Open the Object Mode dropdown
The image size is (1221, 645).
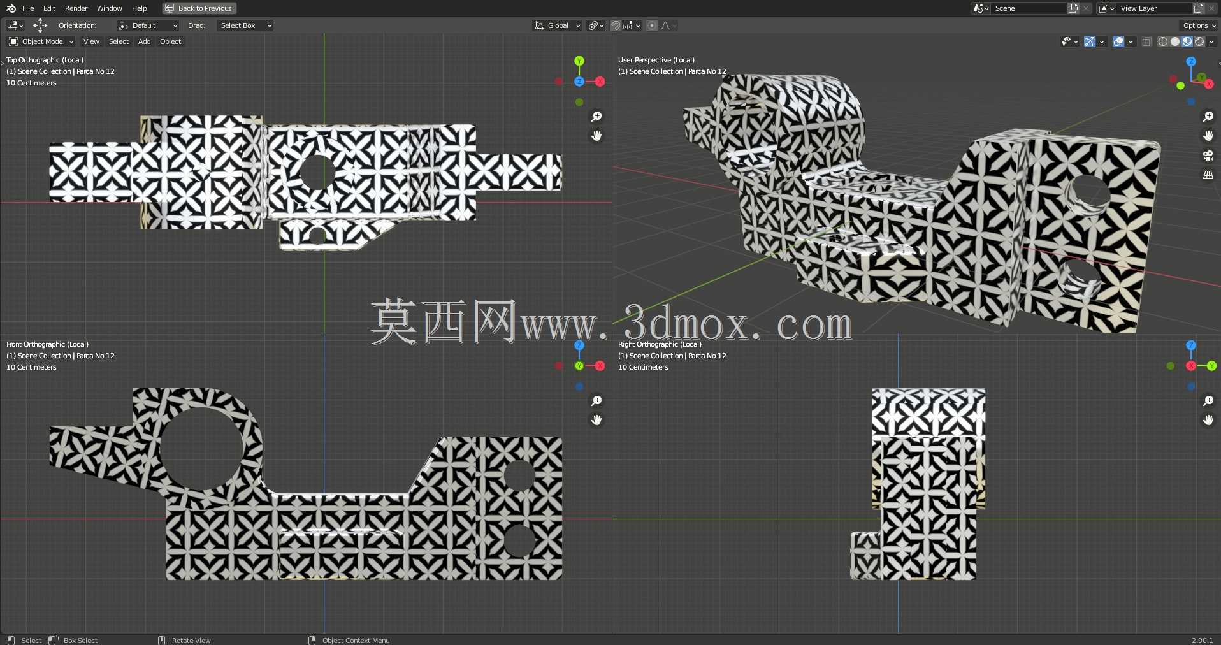(x=41, y=41)
